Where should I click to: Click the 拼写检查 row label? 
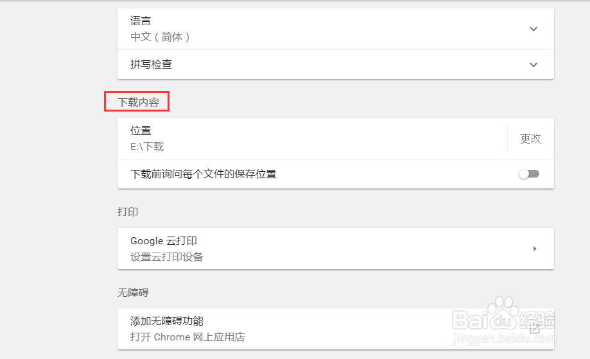point(151,65)
